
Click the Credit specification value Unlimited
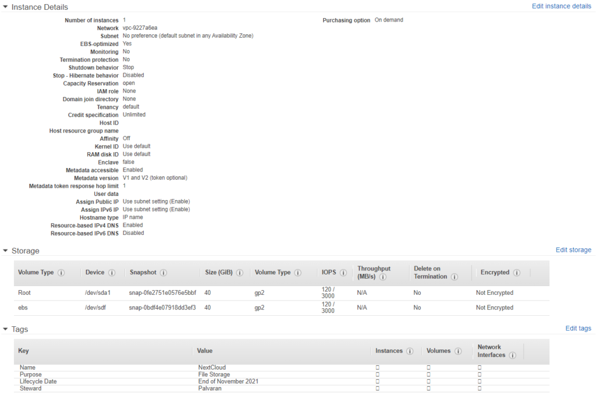[134, 115]
